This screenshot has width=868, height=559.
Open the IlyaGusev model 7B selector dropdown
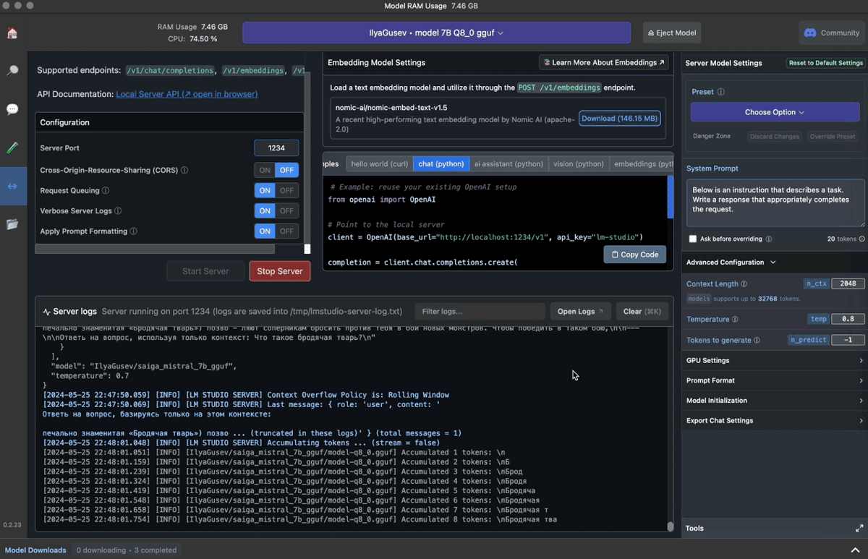436,33
